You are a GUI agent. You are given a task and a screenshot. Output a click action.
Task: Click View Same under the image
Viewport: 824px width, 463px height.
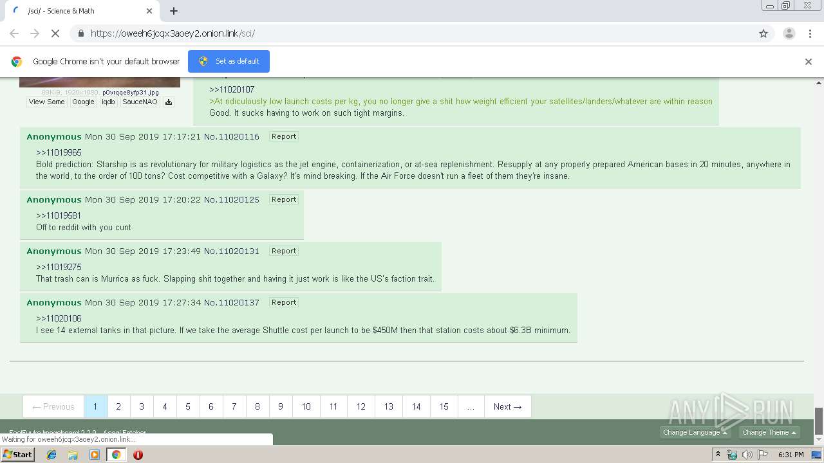point(46,102)
